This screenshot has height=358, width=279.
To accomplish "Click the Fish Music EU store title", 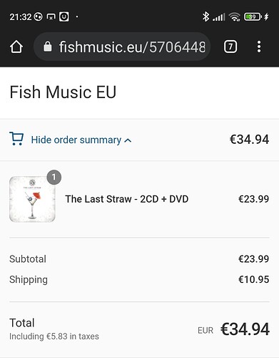I will (x=63, y=92).
